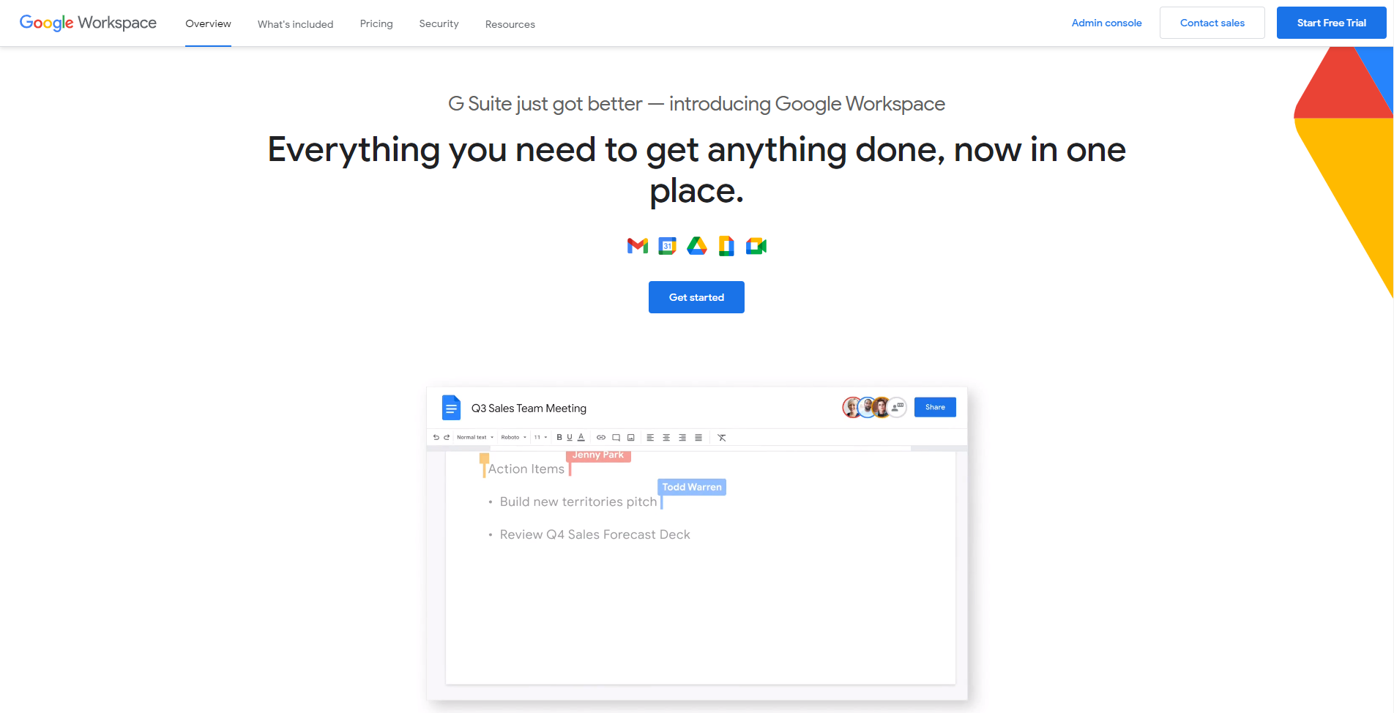Go to What's included tab

pyautogui.click(x=295, y=24)
